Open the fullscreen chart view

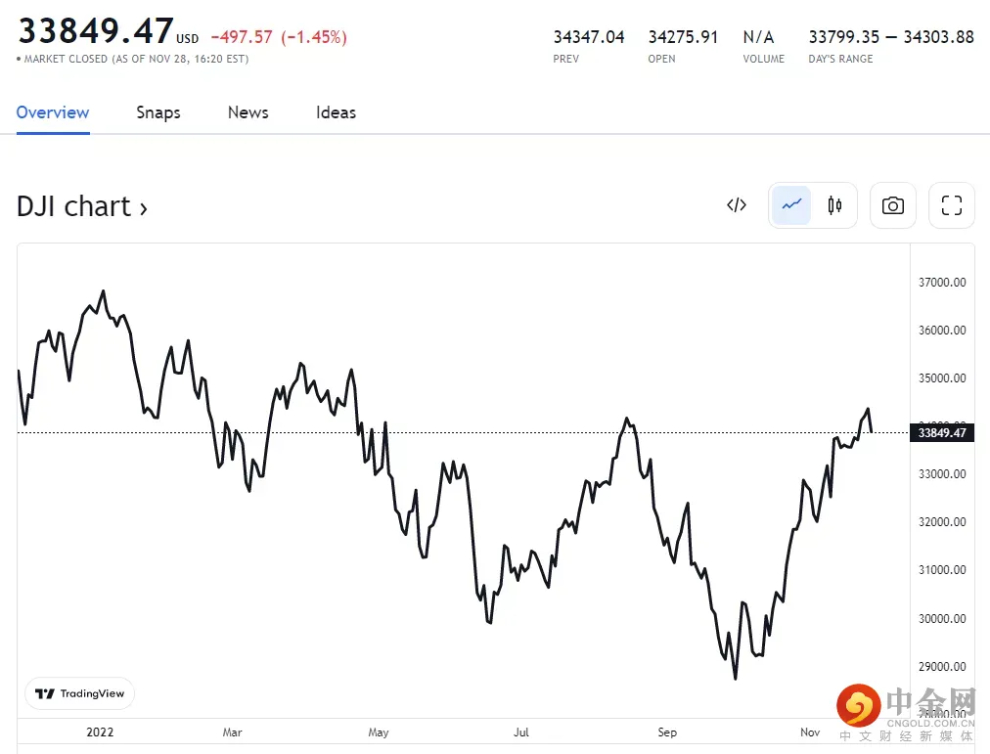tap(951, 205)
